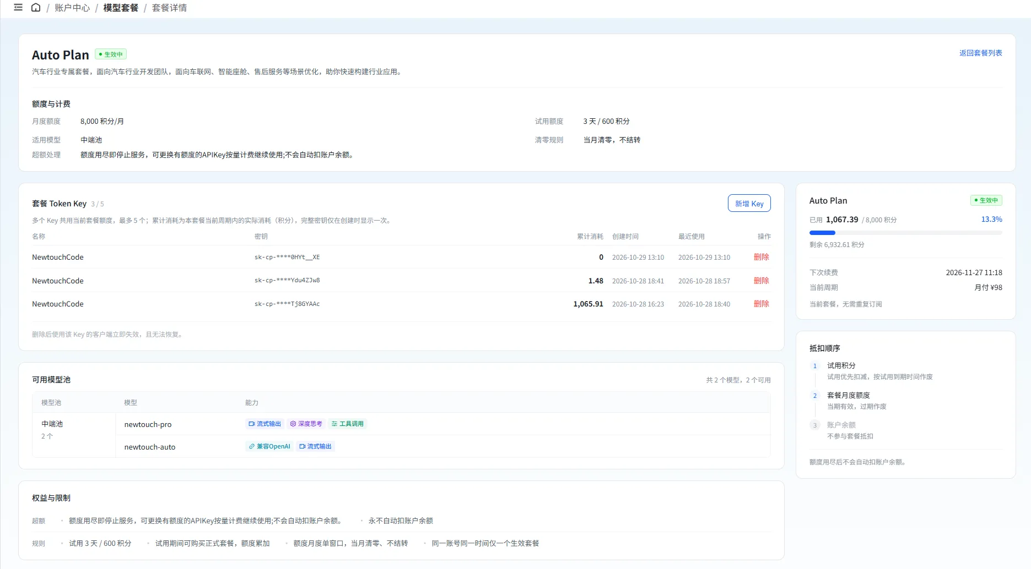Click 套餐详情 breadcrumb item
Image resolution: width=1031 pixels, height=569 pixels.
coord(169,8)
